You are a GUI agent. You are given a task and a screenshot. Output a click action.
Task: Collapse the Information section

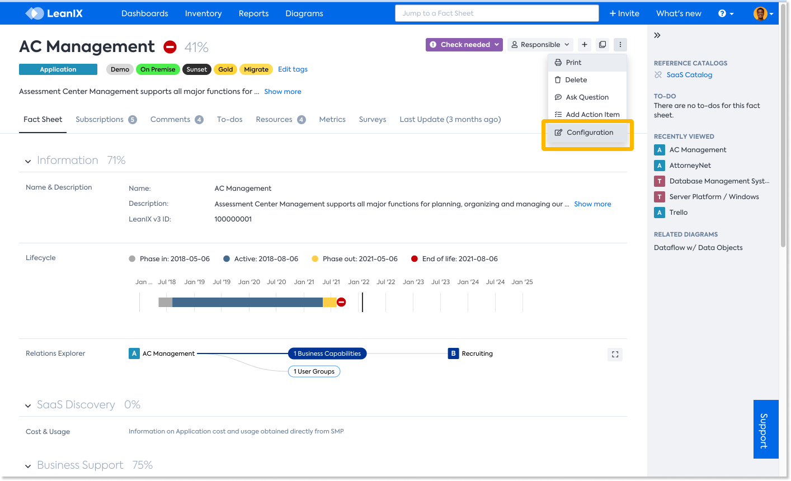coord(28,161)
